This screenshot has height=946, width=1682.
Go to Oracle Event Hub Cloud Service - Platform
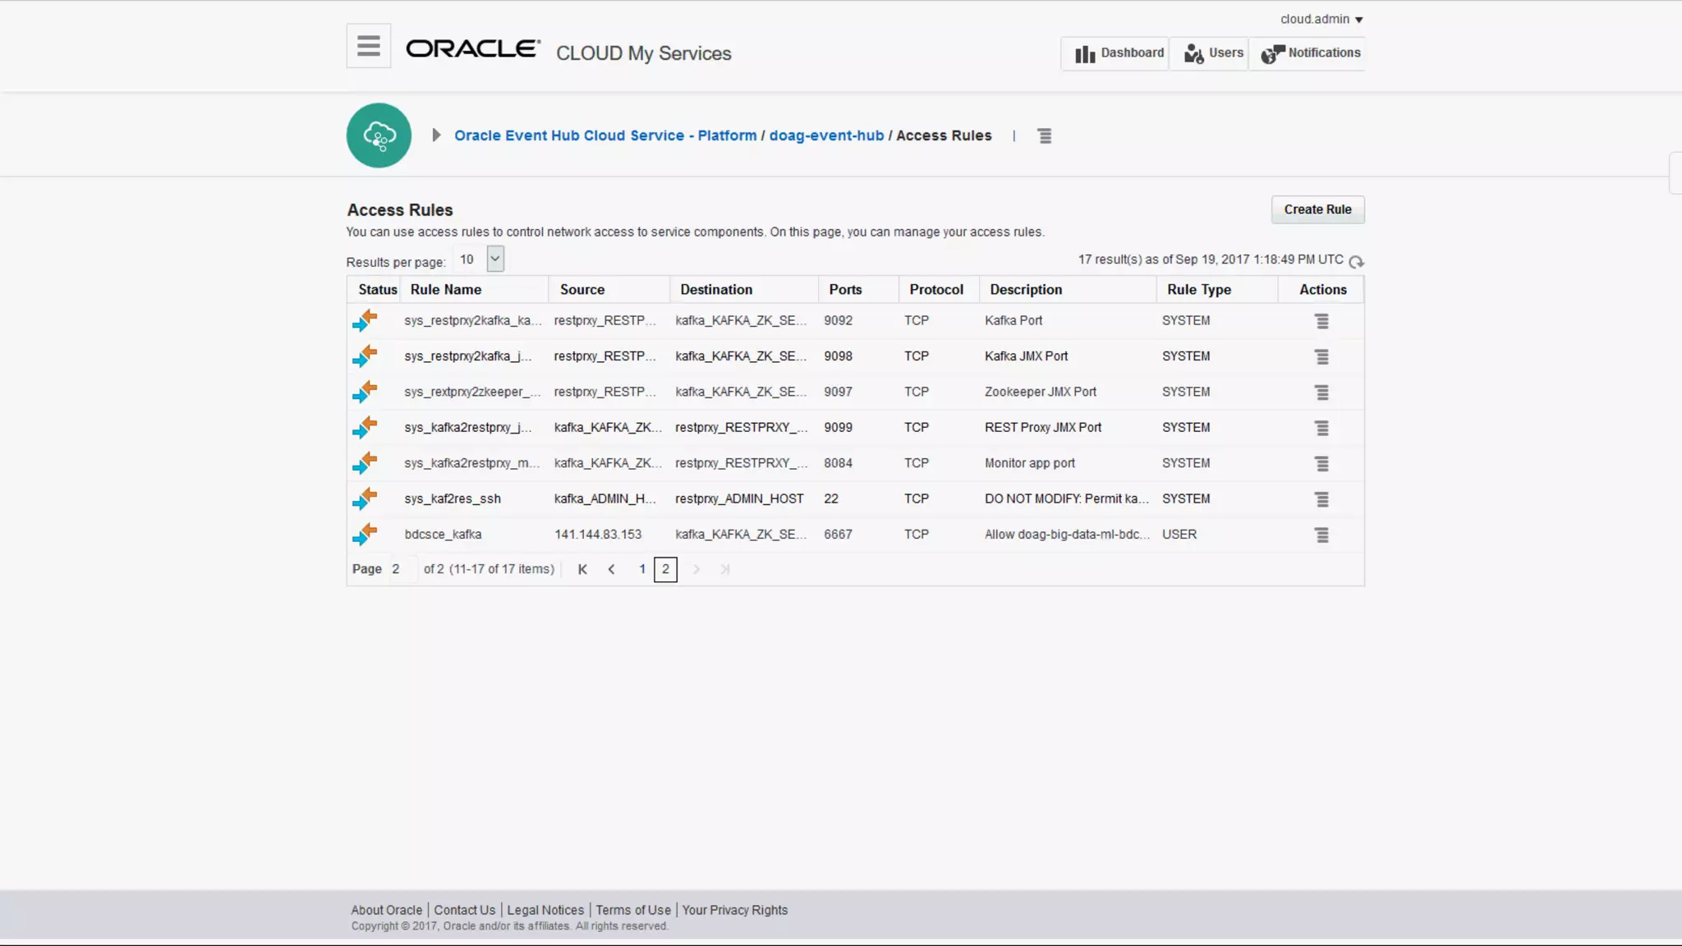(x=605, y=135)
